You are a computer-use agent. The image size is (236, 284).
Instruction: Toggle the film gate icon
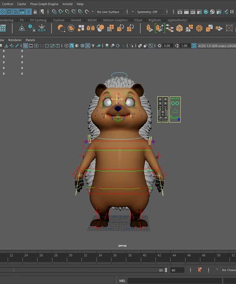(x=31, y=46)
